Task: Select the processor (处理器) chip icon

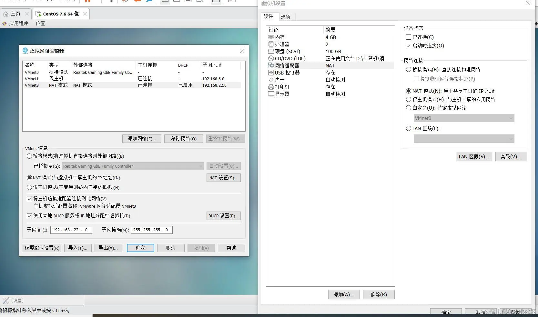Action: click(271, 44)
